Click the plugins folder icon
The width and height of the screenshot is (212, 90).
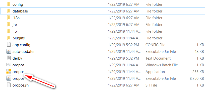9,38
